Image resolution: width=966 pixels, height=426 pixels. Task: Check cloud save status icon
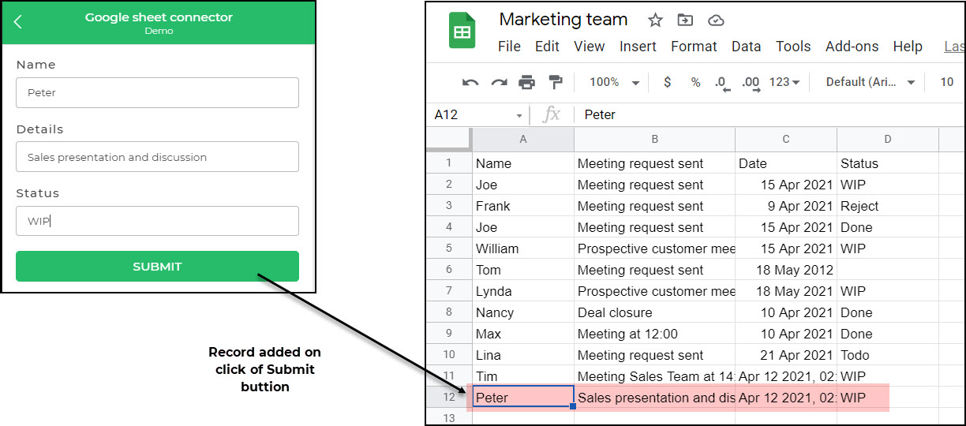[716, 21]
